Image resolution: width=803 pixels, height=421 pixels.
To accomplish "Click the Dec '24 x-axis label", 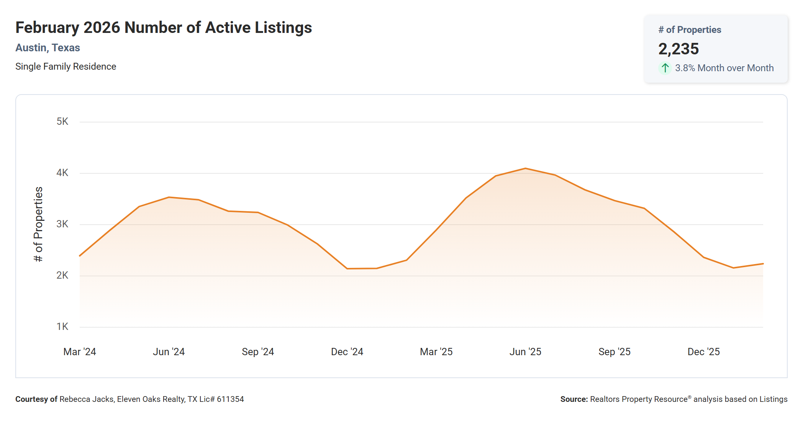I will [x=347, y=352].
